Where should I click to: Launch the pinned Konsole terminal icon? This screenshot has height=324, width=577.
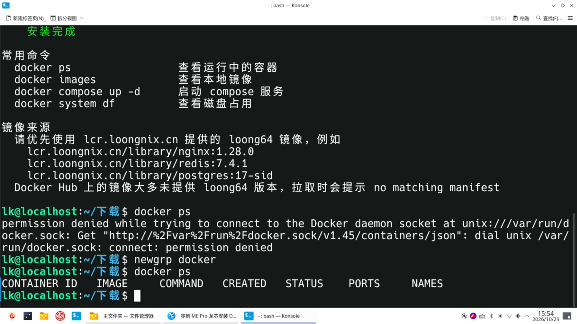(76, 316)
